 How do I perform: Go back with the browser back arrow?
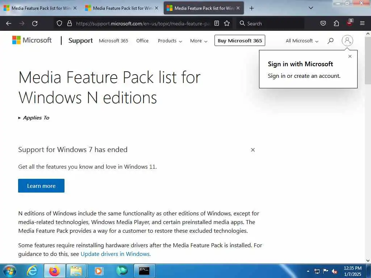pyautogui.click(x=9, y=24)
